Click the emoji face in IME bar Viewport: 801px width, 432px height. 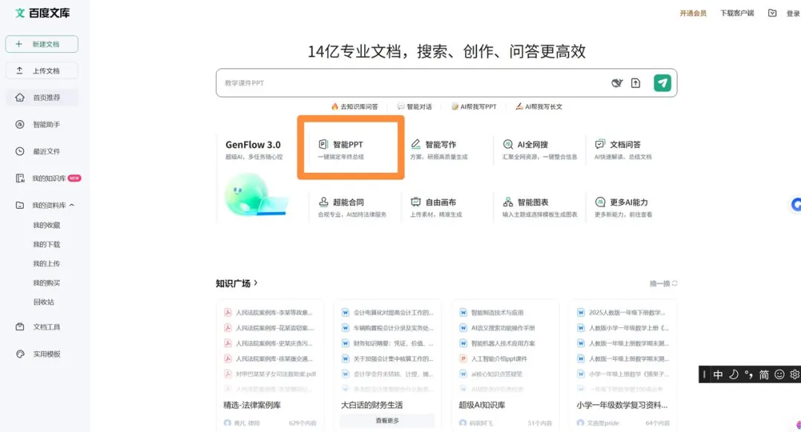coord(779,375)
